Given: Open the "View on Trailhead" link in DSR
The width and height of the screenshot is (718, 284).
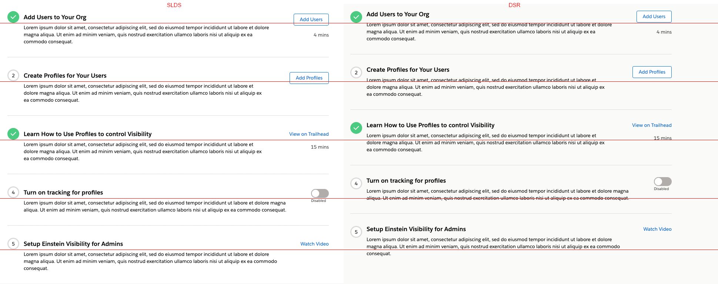Looking at the screenshot, I should pos(652,125).
